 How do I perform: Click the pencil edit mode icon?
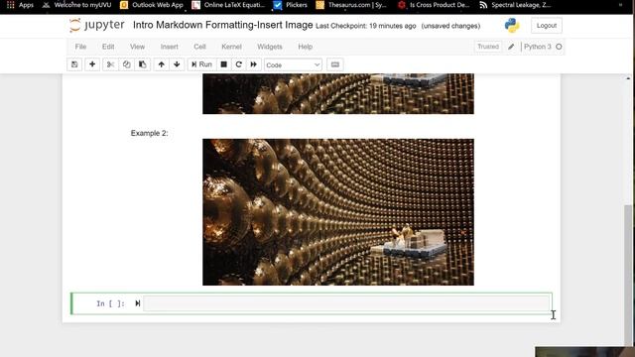(511, 47)
